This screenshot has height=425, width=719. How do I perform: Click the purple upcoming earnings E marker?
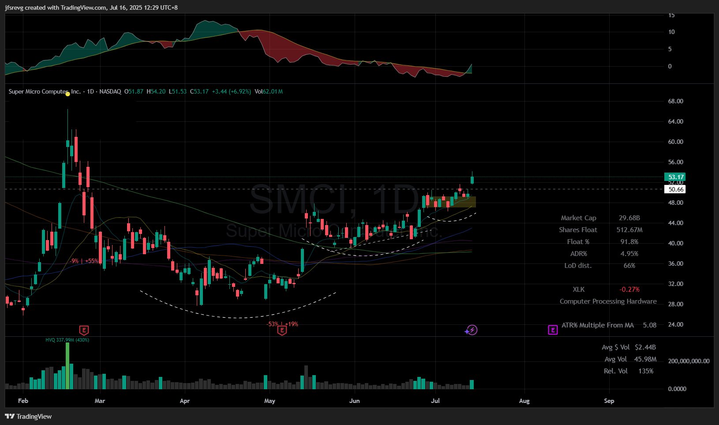553,330
